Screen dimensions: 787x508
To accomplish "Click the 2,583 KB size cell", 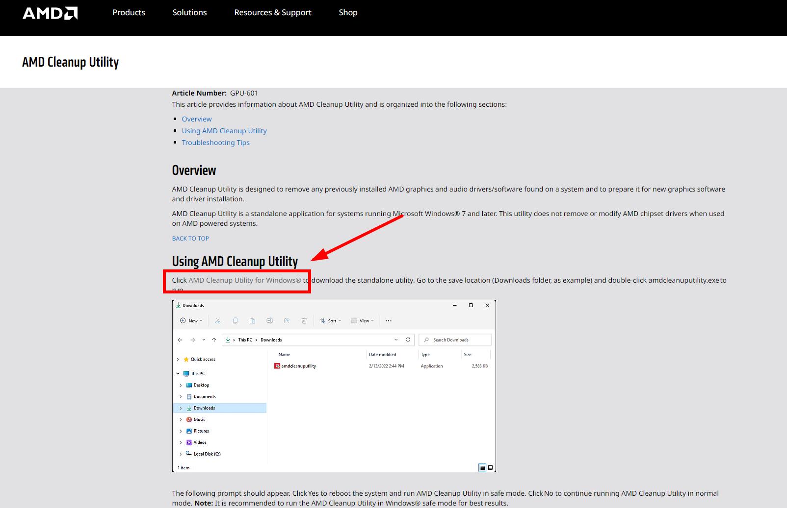I will [480, 366].
